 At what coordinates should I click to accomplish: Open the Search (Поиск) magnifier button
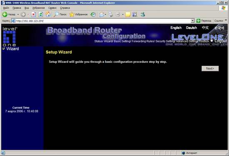(60, 14)
